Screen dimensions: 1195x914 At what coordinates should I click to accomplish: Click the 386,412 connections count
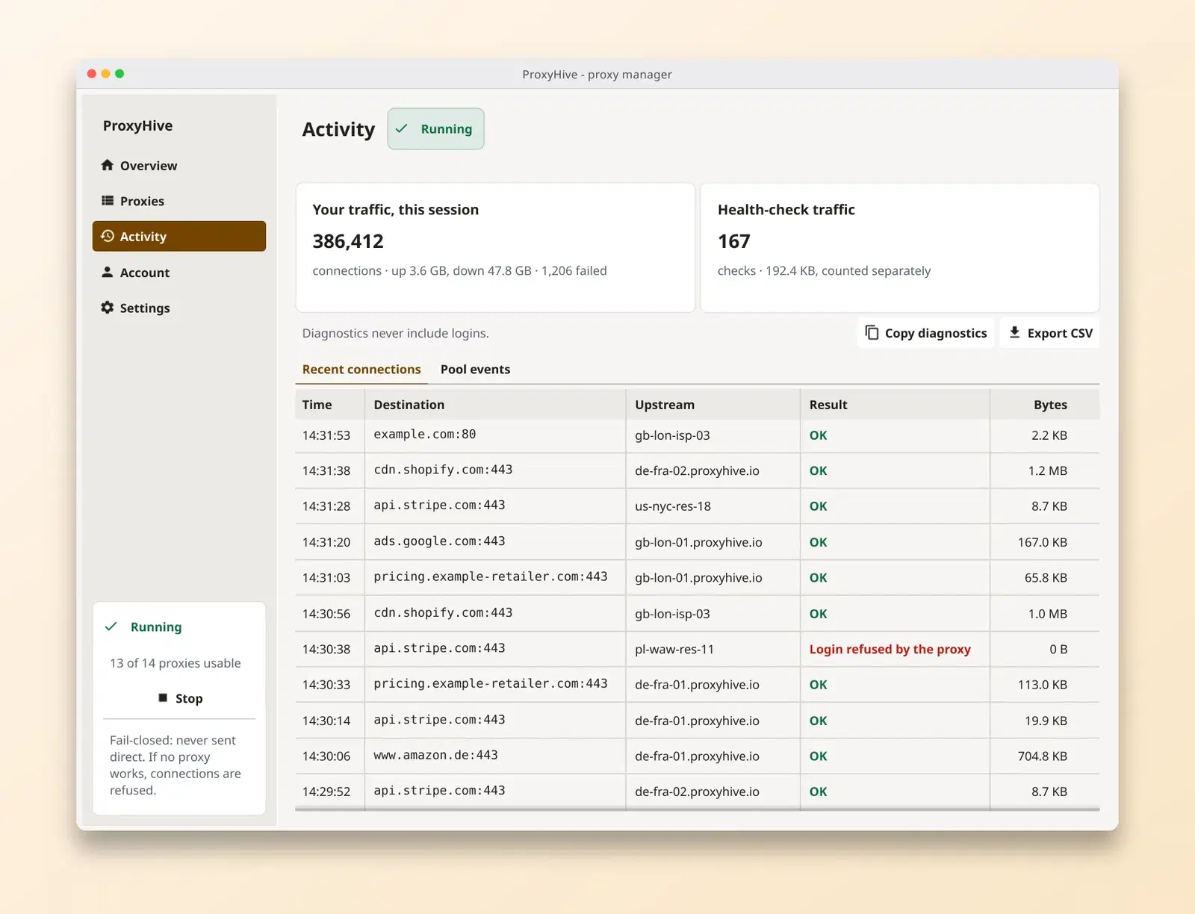pyautogui.click(x=348, y=241)
